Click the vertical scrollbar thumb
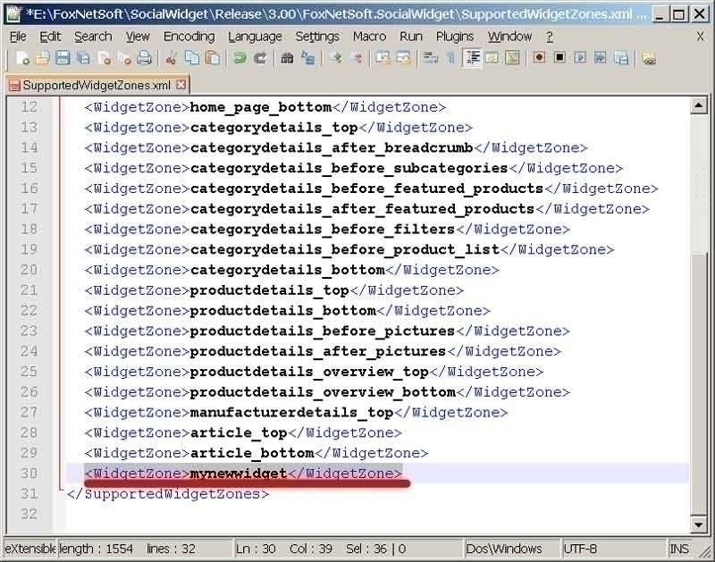This screenshot has width=715, height=562. click(x=699, y=383)
